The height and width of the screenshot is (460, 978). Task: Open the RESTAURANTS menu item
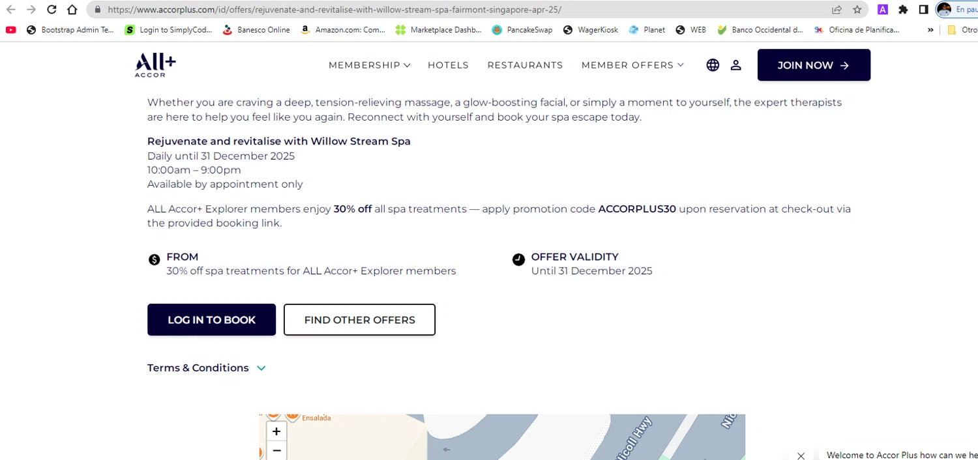pos(525,65)
